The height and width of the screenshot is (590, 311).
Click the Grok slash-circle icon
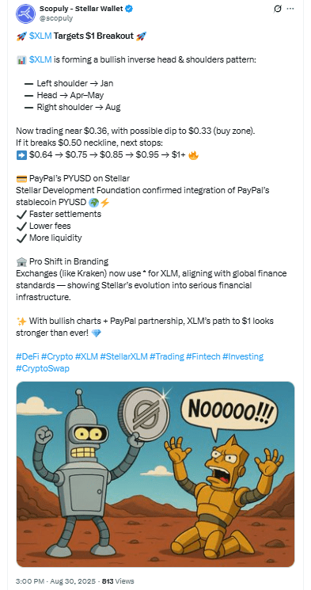click(278, 9)
